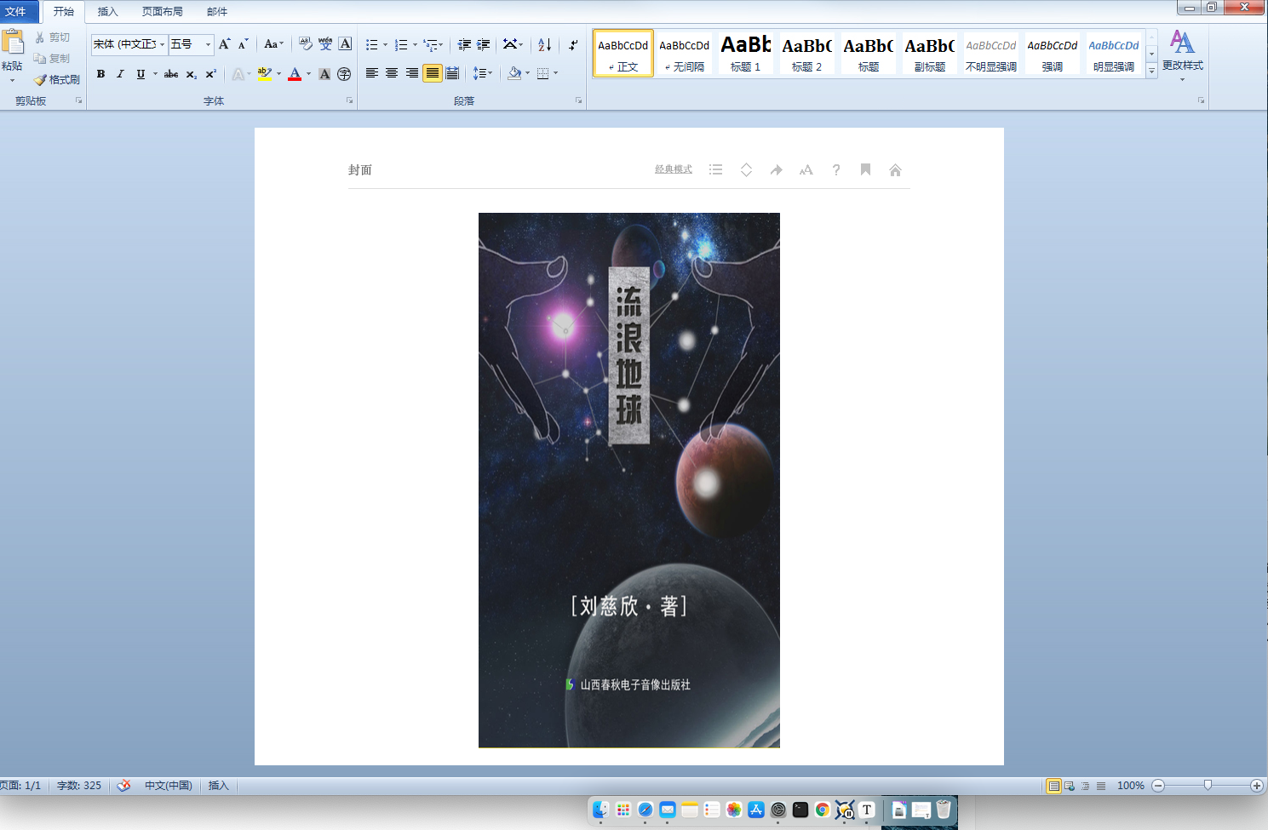Click the zoom slider handle in status bar
This screenshot has height=830, width=1268.
(x=1208, y=785)
